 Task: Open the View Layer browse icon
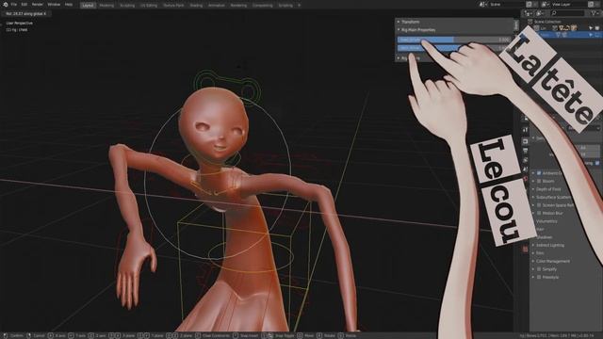pyautogui.click(x=546, y=5)
